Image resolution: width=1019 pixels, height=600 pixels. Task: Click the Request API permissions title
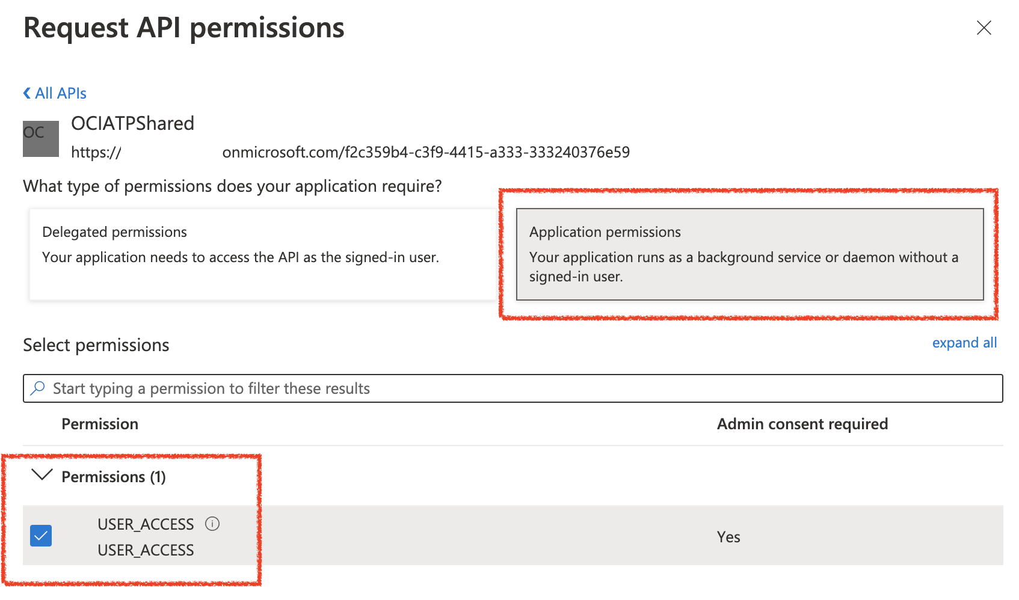(183, 28)
